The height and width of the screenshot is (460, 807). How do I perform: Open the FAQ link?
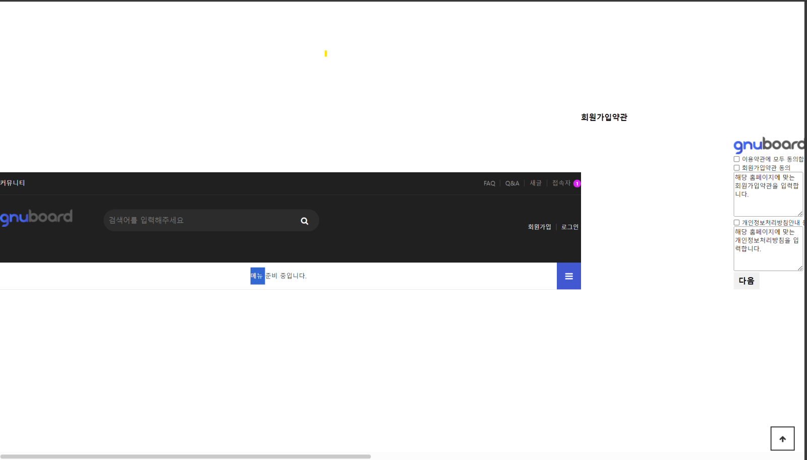click(489, 183)
